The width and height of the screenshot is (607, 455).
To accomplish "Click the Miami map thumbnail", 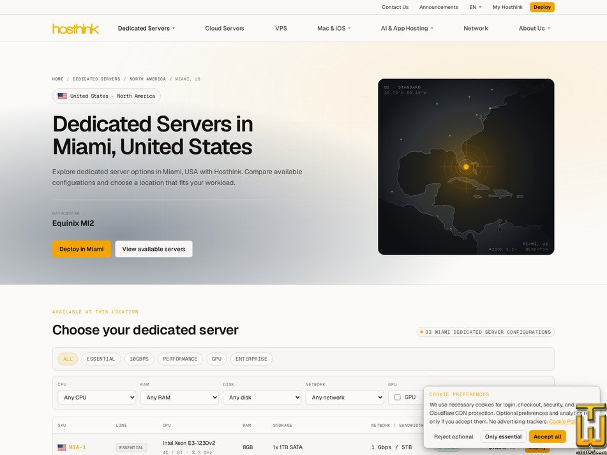I will (x=466, y=167).
